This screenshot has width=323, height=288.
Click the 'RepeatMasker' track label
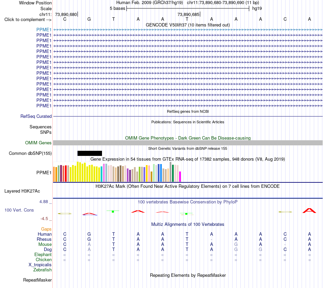(x=37, y=280)
